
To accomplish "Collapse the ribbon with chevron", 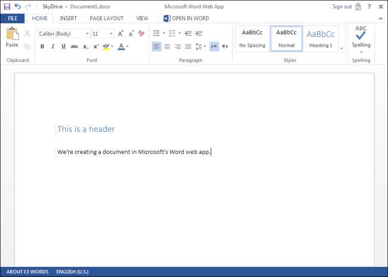I will [381, 19].
